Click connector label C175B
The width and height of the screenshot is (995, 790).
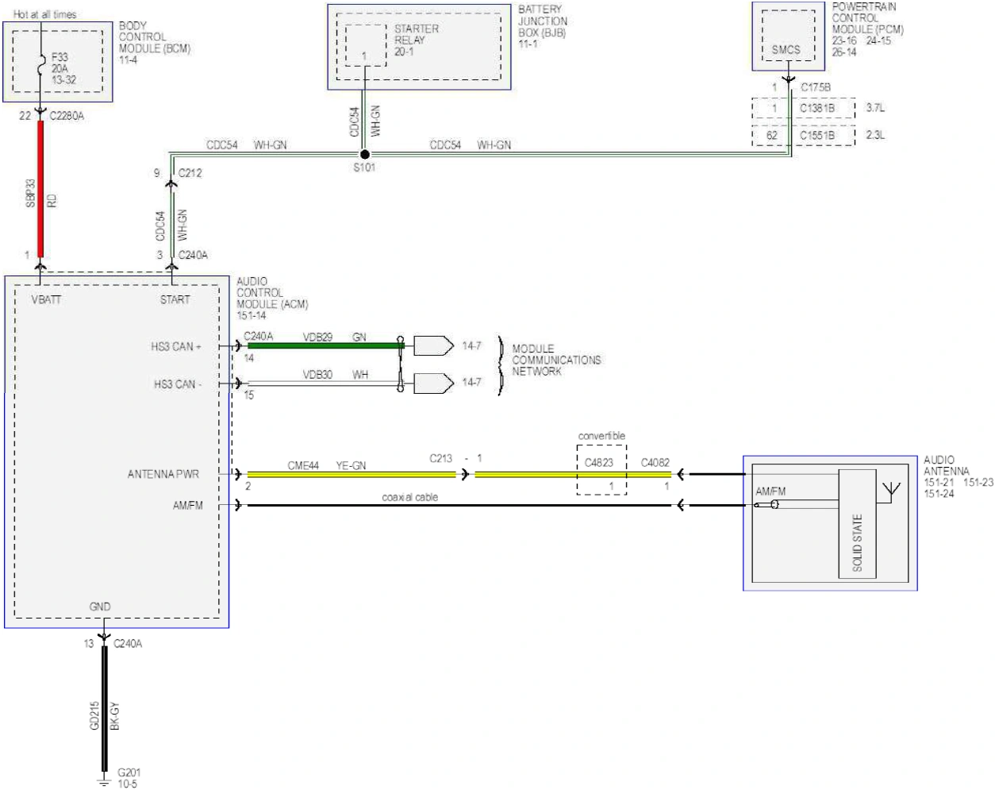point(816,87)
